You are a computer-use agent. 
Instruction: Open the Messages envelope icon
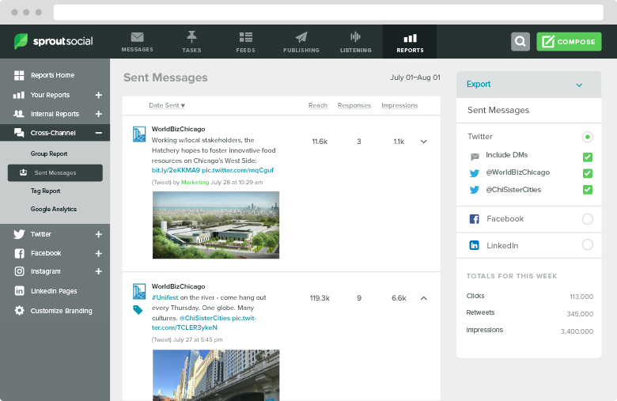(137, 37)
